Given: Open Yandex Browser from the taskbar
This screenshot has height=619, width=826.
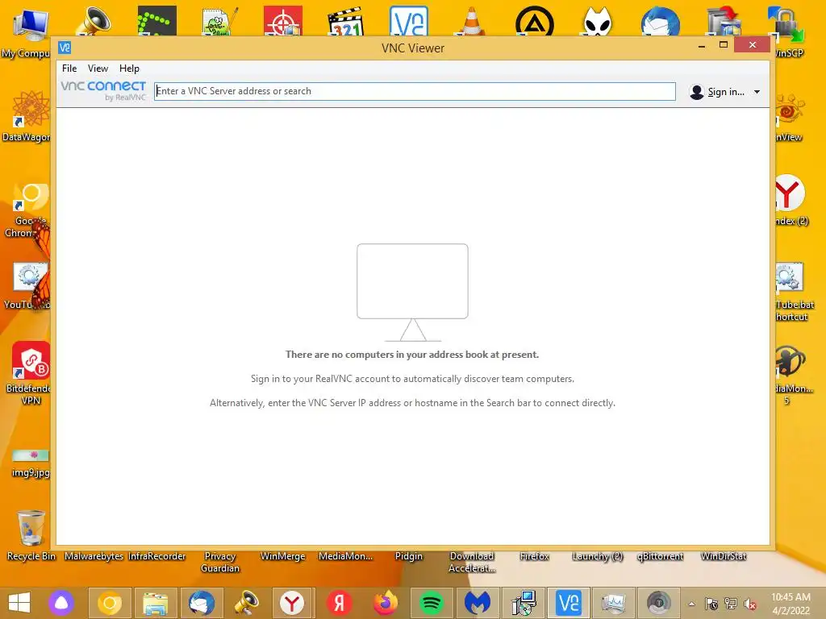Looking at the screenshot, I should (292, 603).
